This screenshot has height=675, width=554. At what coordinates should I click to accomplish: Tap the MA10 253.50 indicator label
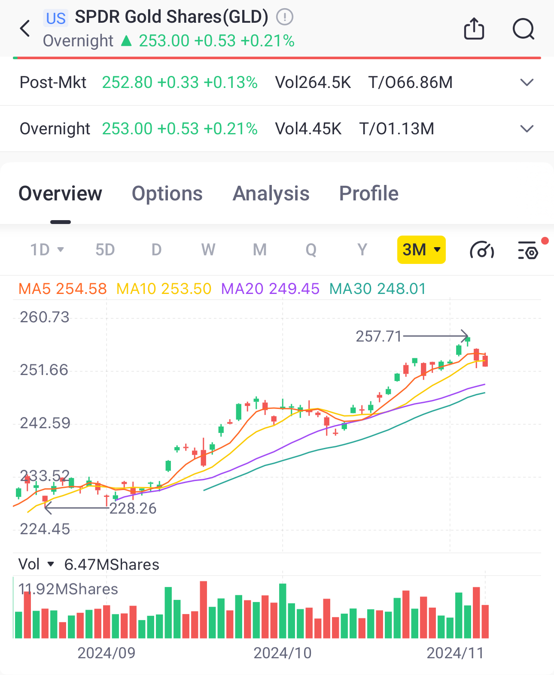tap(164, 289)
